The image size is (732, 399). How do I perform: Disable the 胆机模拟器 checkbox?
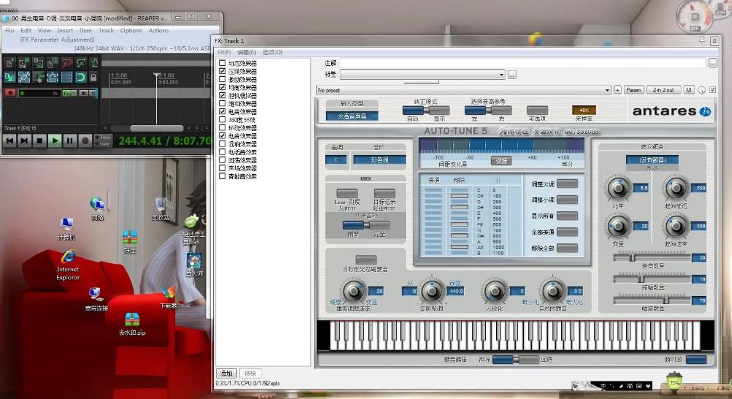pos(223,95)
